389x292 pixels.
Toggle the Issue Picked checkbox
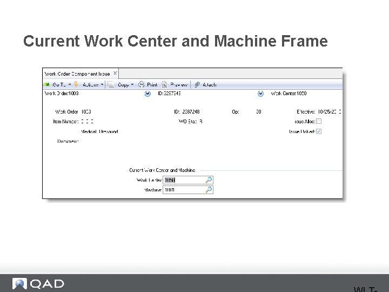[x=319, y=131]
